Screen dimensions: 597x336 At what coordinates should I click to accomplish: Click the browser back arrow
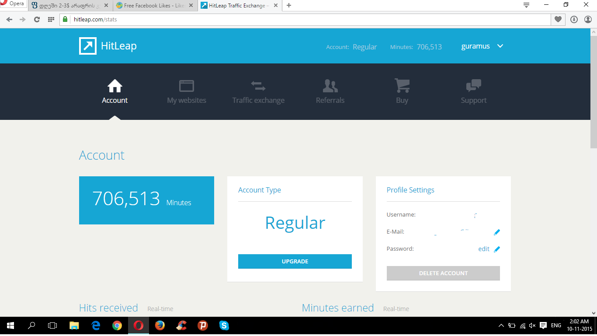point(10,20)
